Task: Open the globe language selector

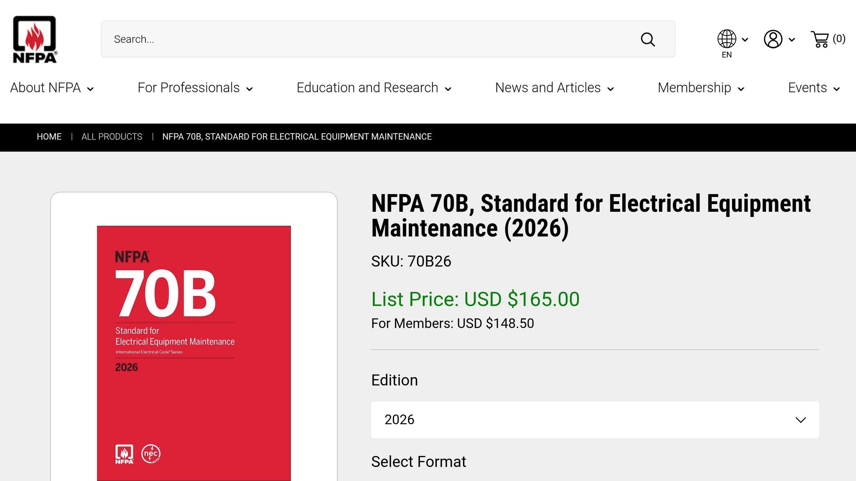Action: coord(726,38)
